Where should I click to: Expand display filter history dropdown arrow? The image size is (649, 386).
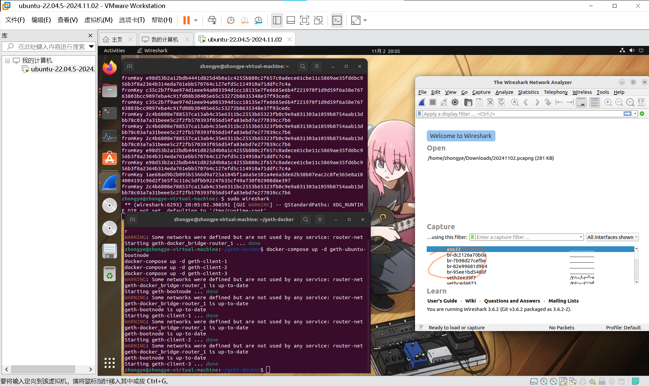(x=635, y=114)
